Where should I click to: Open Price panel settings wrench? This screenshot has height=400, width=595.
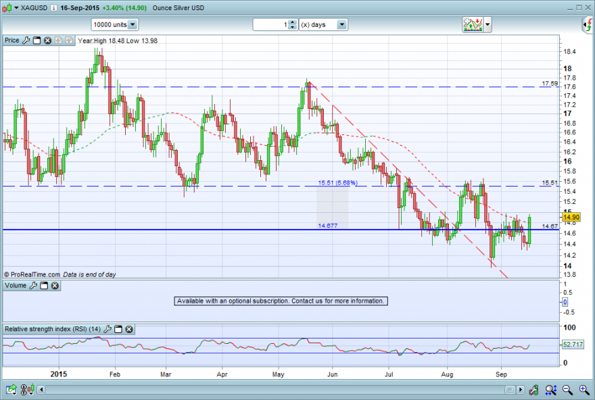(x=26, y=40)
